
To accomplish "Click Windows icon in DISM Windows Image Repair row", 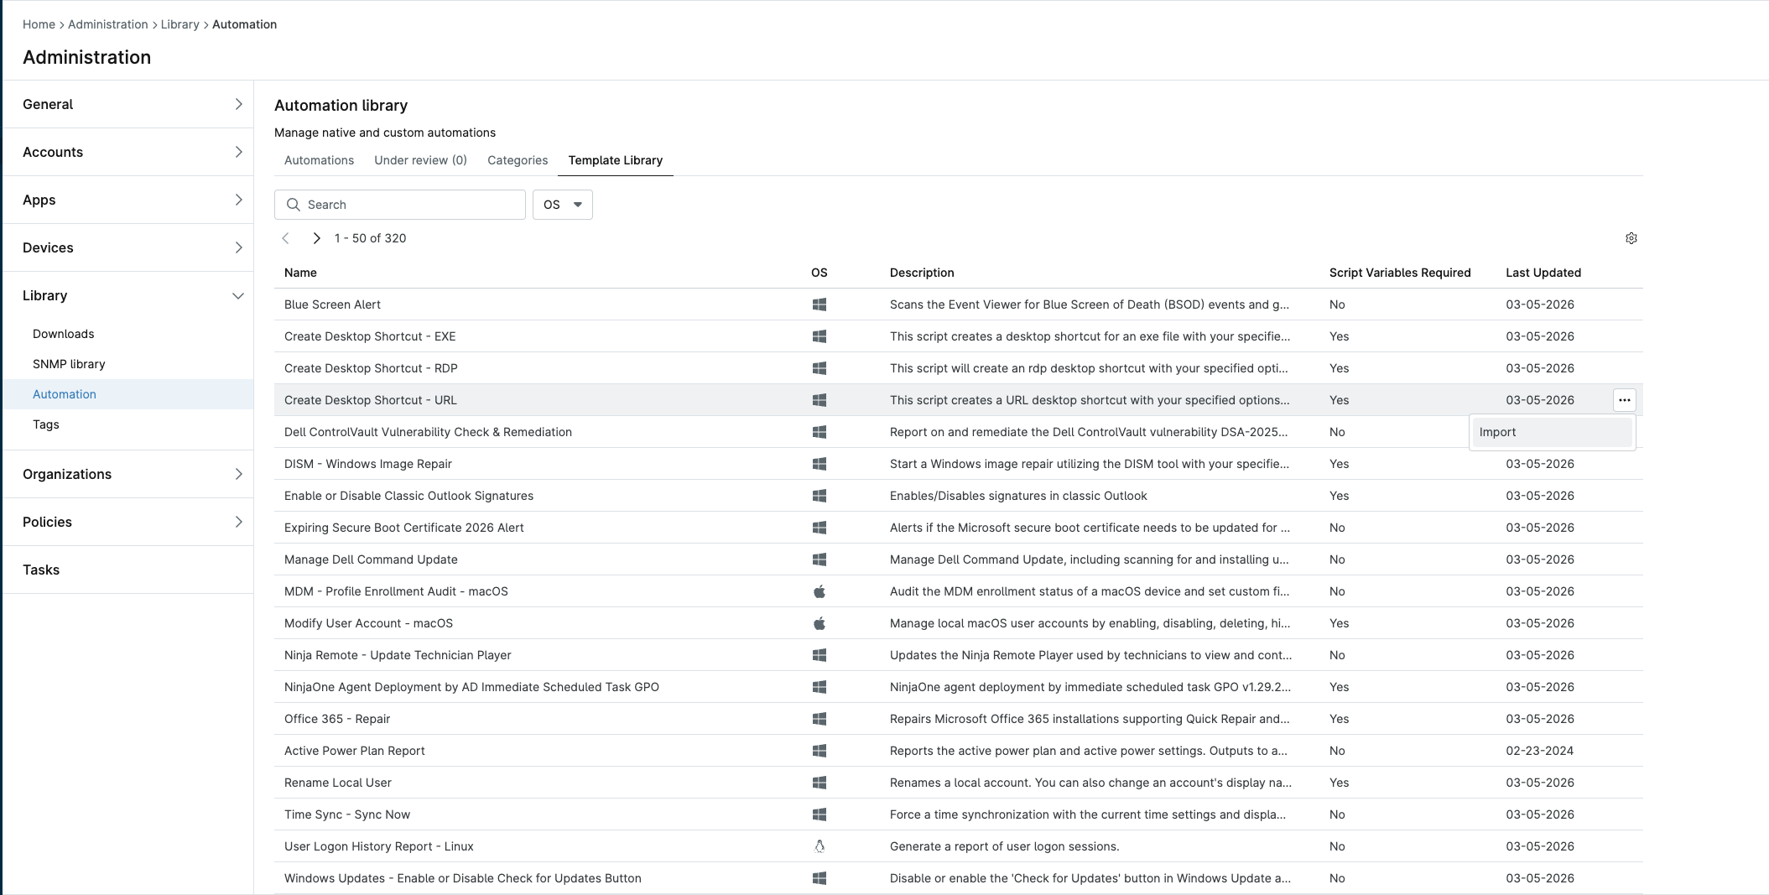I will coord(819,464).
